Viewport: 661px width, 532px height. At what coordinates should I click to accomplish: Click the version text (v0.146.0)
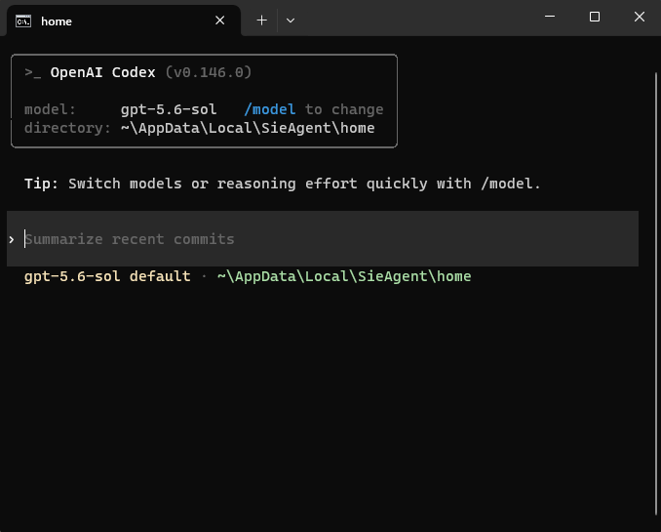tap(209, 72)
